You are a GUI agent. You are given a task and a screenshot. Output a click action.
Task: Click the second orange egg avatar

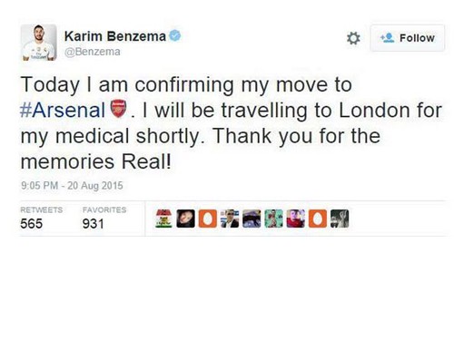coord(318,219)
